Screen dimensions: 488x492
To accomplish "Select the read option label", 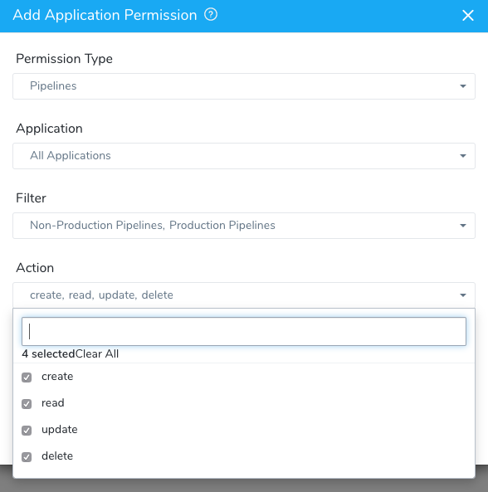I will click(x=53, y=402).
